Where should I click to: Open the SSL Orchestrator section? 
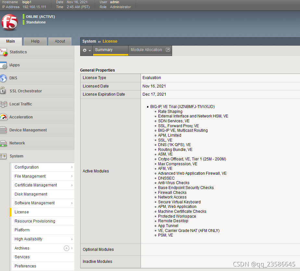(x=37, y=91)
